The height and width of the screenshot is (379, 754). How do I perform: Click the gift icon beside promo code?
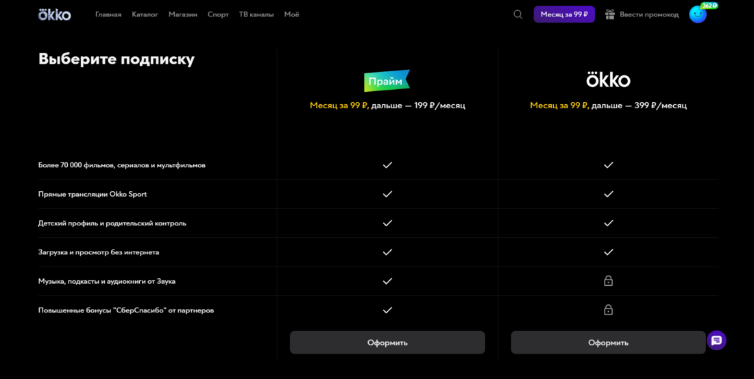coord(610,14)
